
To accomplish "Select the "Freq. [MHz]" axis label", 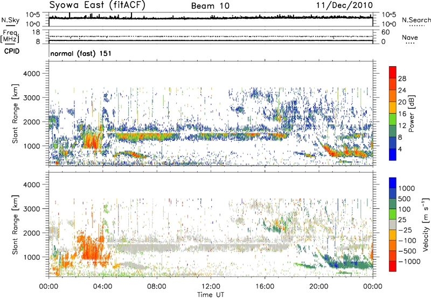I will pyautogui.click(x=10, y=36).
